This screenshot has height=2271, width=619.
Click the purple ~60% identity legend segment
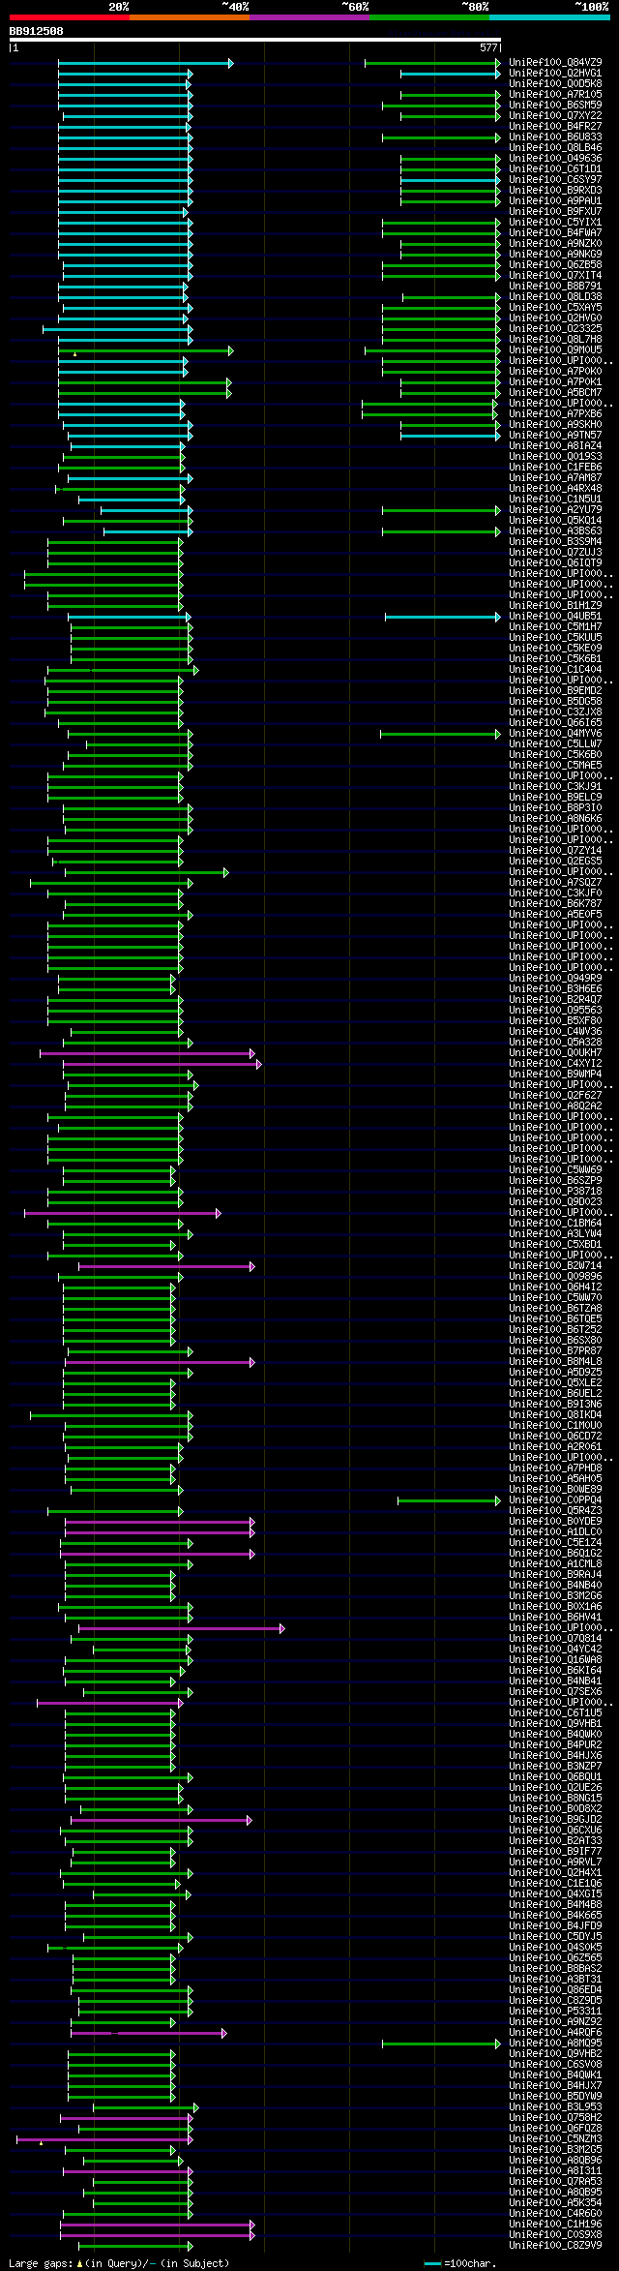coord(309,17)
